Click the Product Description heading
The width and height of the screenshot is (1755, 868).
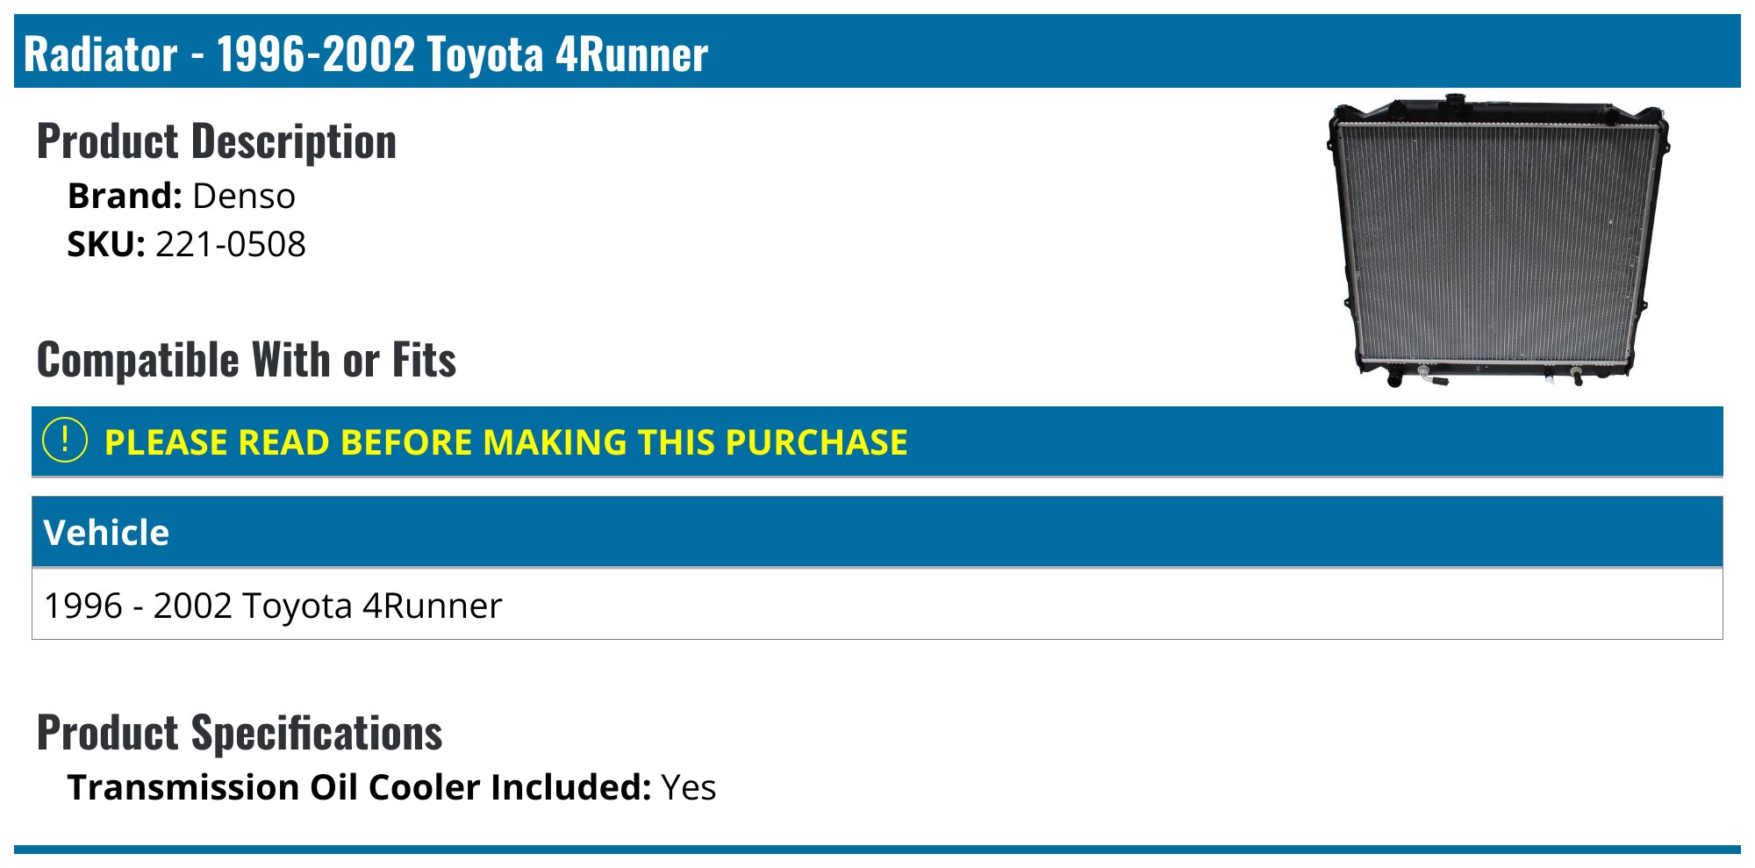tap(217, 142)
